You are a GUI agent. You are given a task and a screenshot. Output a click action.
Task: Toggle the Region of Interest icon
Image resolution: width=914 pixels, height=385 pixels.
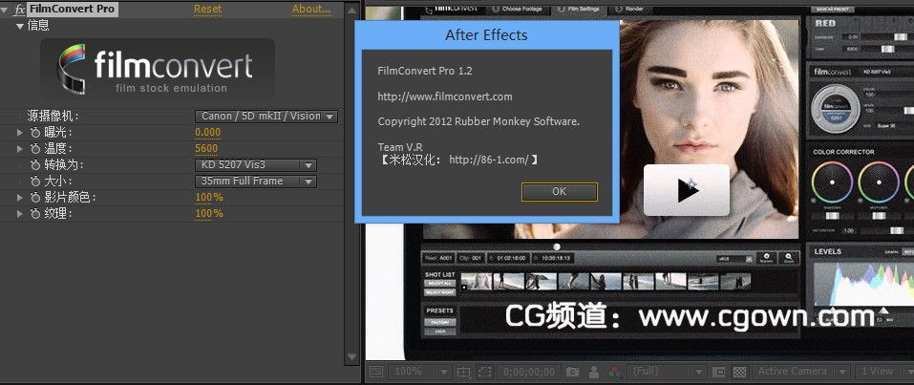click(719, 372)
